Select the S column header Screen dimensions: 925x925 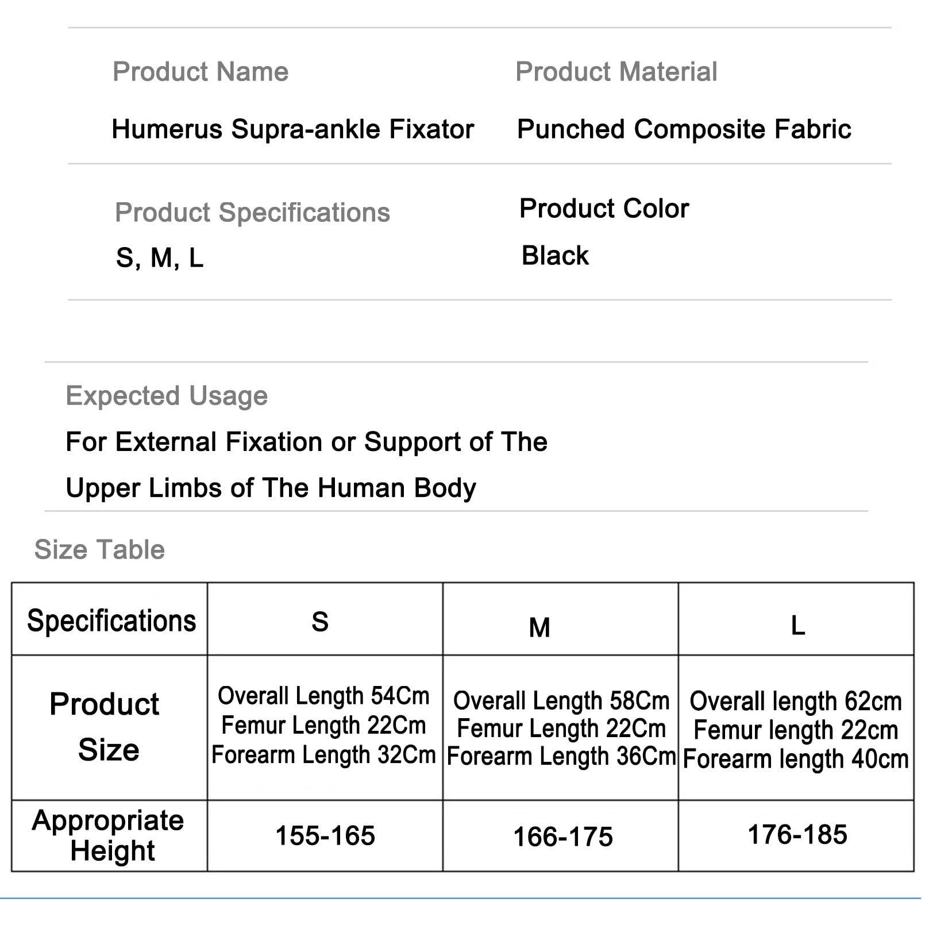tap(320, 622)
